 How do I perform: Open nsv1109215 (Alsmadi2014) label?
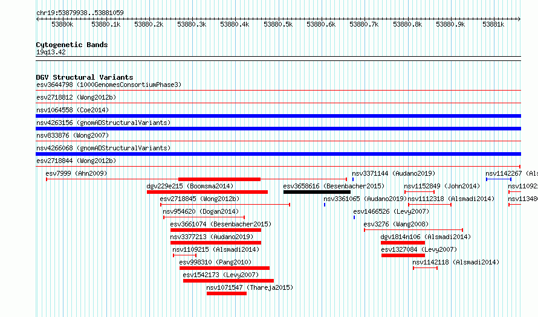tap(216, 249)
